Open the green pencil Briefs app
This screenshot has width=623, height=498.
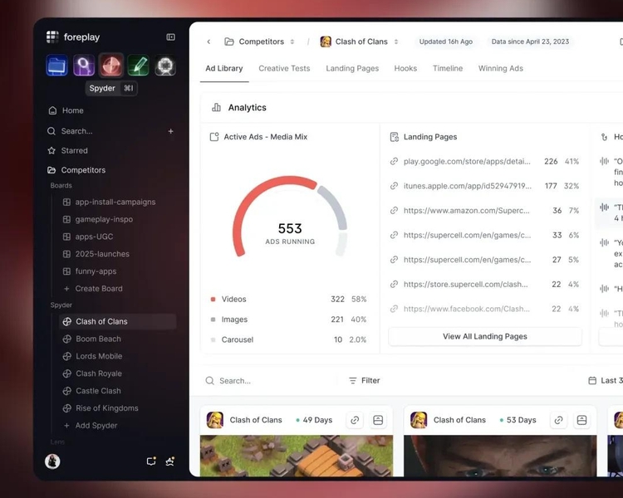click(139, 65)
